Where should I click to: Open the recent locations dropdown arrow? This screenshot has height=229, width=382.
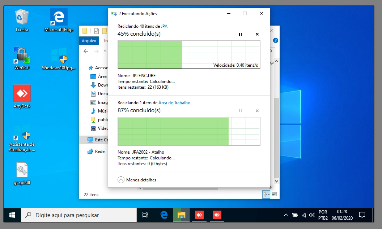(105, 51)
